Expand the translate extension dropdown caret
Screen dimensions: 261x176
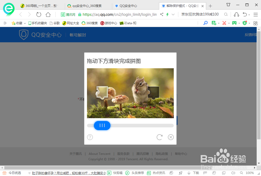pyautogui.click(x=219, y=23)
